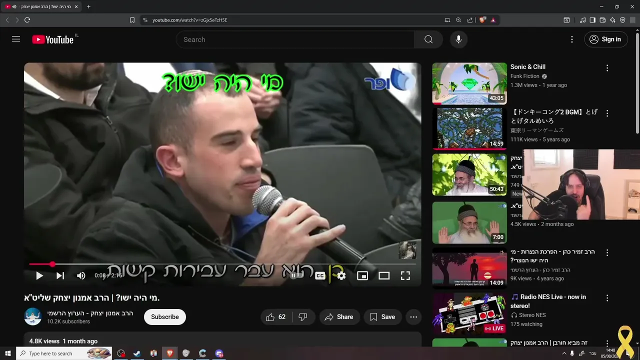
Task: Open the 50:43 recommended video thumbnail
Action: click(x=469, y=174)
